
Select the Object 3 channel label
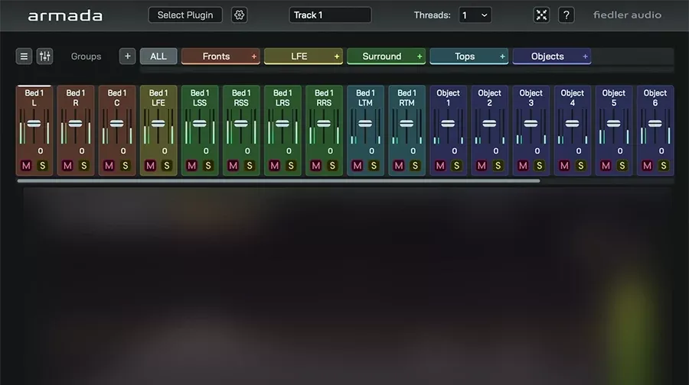[x=531, y=98]
